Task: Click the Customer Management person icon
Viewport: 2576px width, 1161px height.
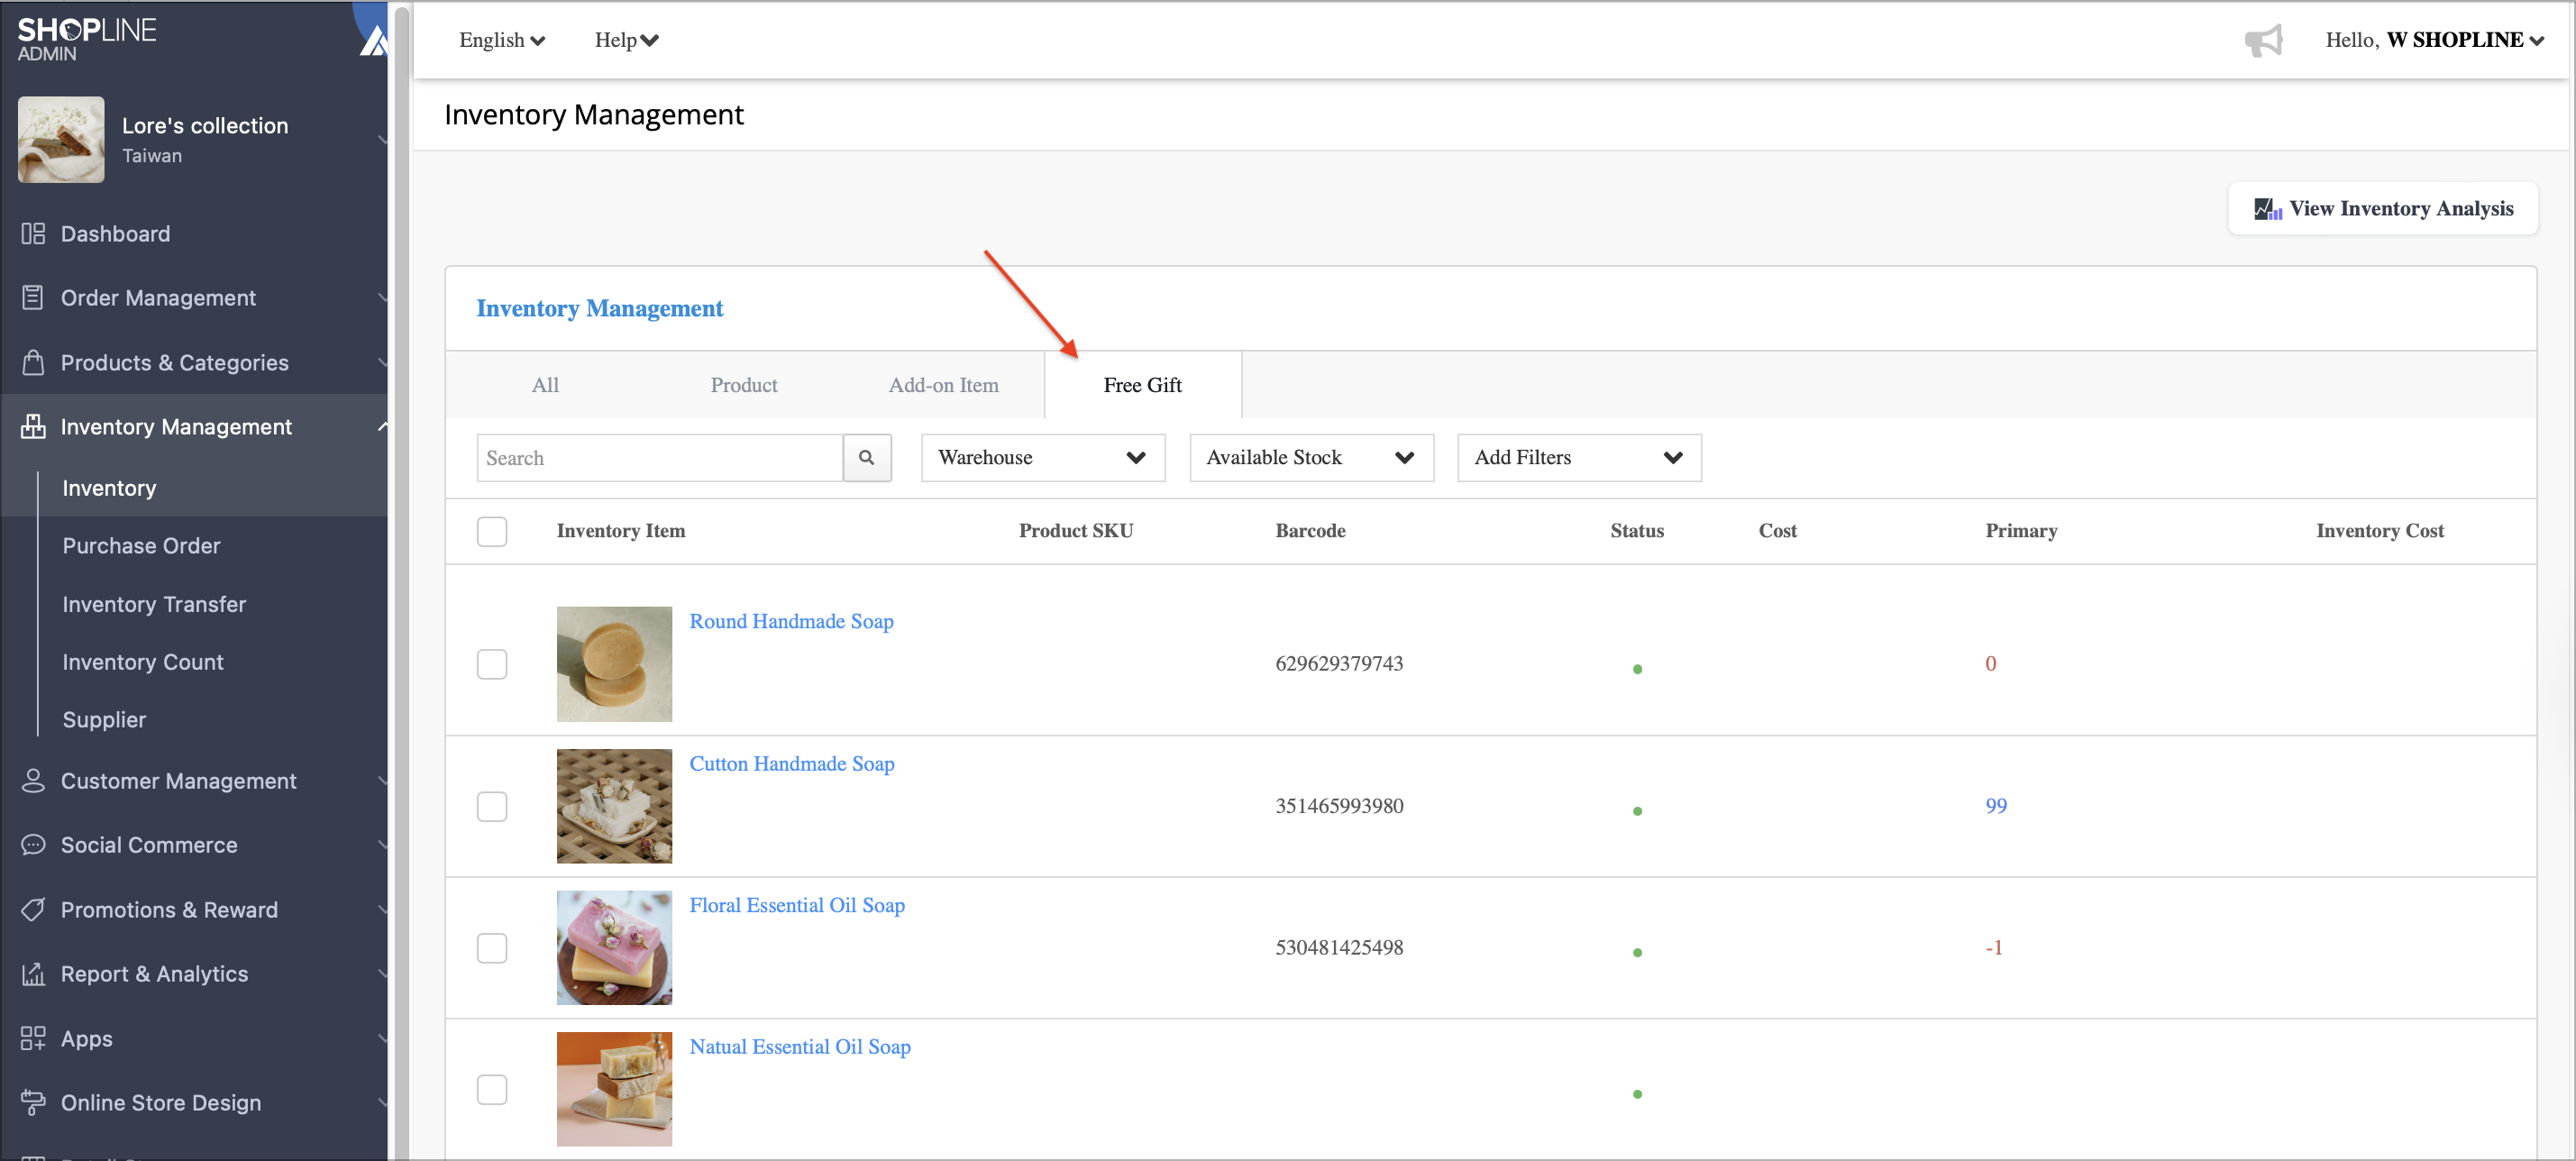Action: pos(33,780)
